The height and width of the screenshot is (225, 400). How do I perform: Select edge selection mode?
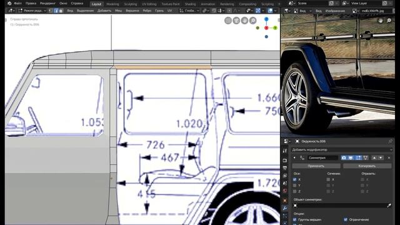coord(56,11)
